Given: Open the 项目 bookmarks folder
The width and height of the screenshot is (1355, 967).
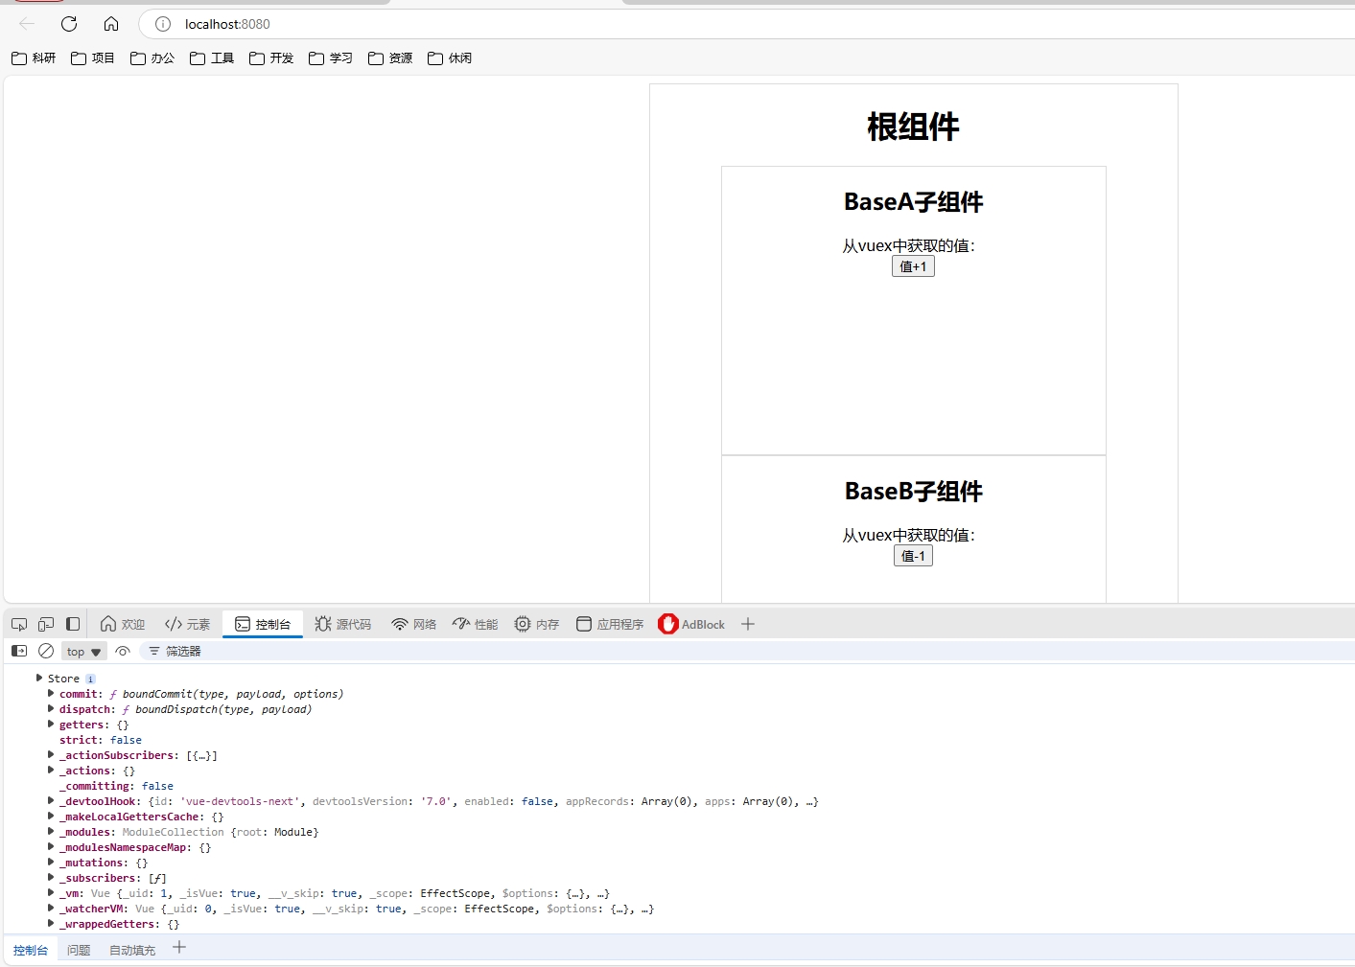Looking at the screenshot, I should [93, 58].
